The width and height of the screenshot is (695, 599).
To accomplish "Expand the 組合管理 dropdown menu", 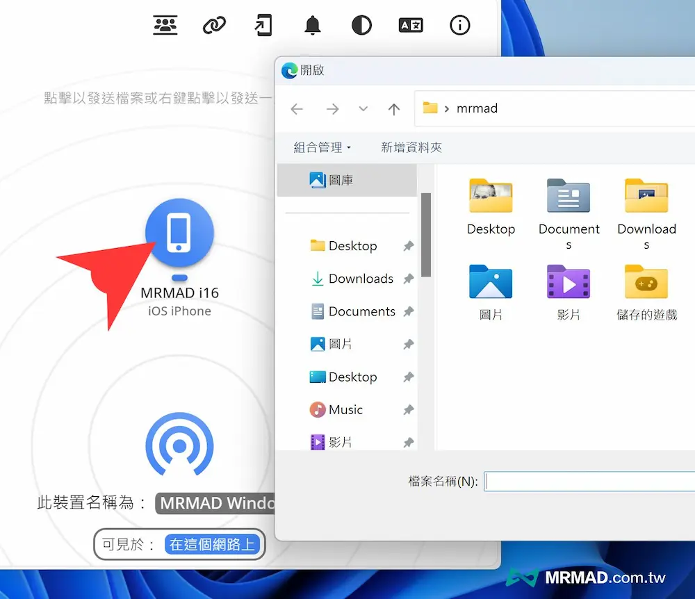I will point(322,147).
